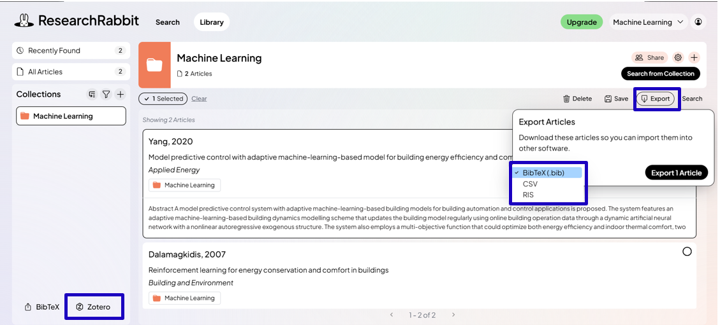The width and height of the screenshot is (720, 325).
Task: Toggle the 1 Selected chip
Action: [163, 99]
